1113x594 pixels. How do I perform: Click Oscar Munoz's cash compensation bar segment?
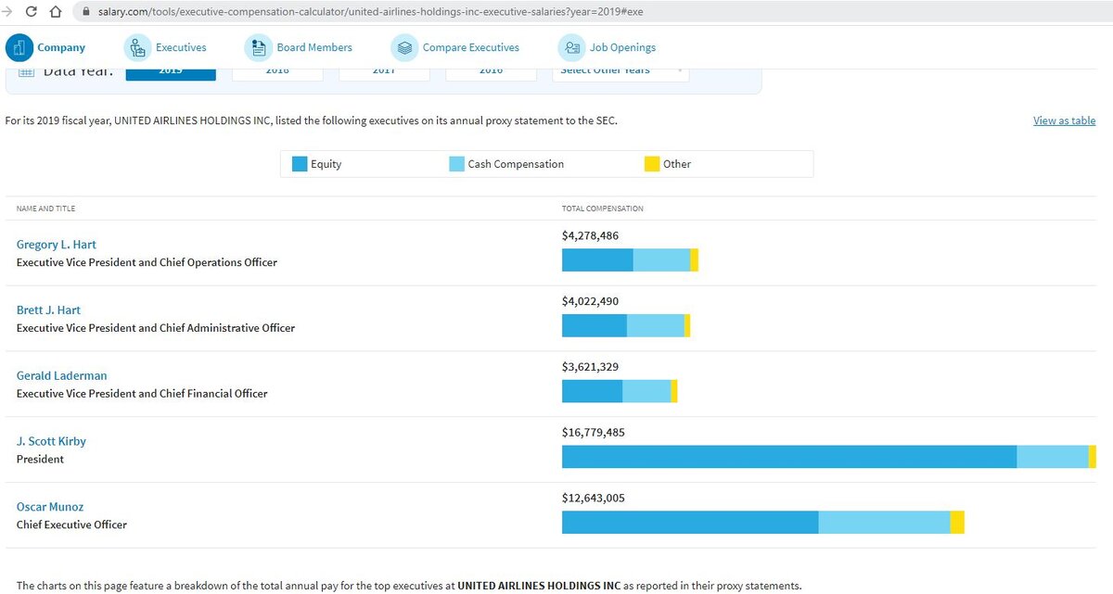884,523
